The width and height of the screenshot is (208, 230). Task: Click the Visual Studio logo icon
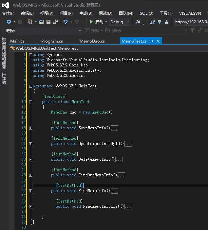[6, 5]
